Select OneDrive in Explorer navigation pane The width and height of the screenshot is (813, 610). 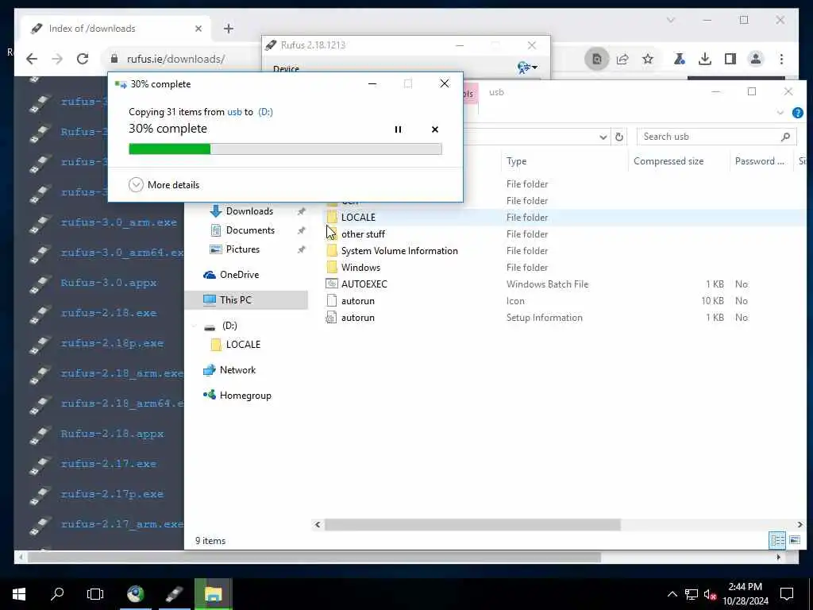pyautogui.click(x=239, y=274)
